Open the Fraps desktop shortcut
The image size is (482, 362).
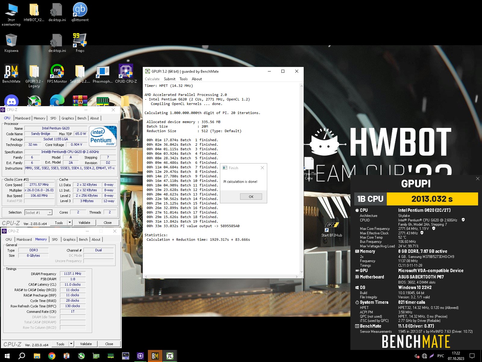[80, 43]
